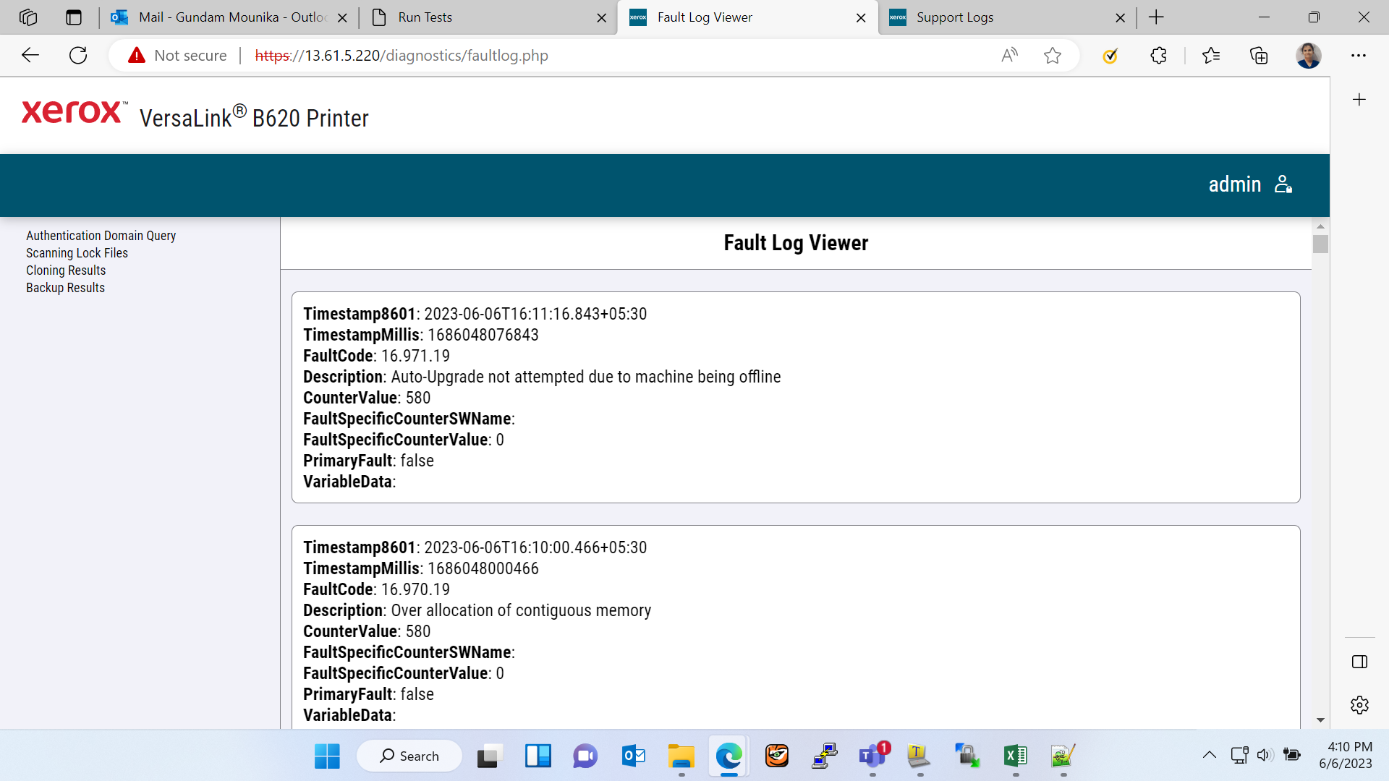Open the Favorites list icon
The height and width of the screenshot is (781, 1389).
[1210, 56]
